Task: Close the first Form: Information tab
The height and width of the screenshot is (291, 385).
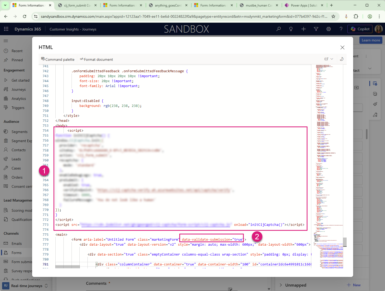Action: point(50,5)
